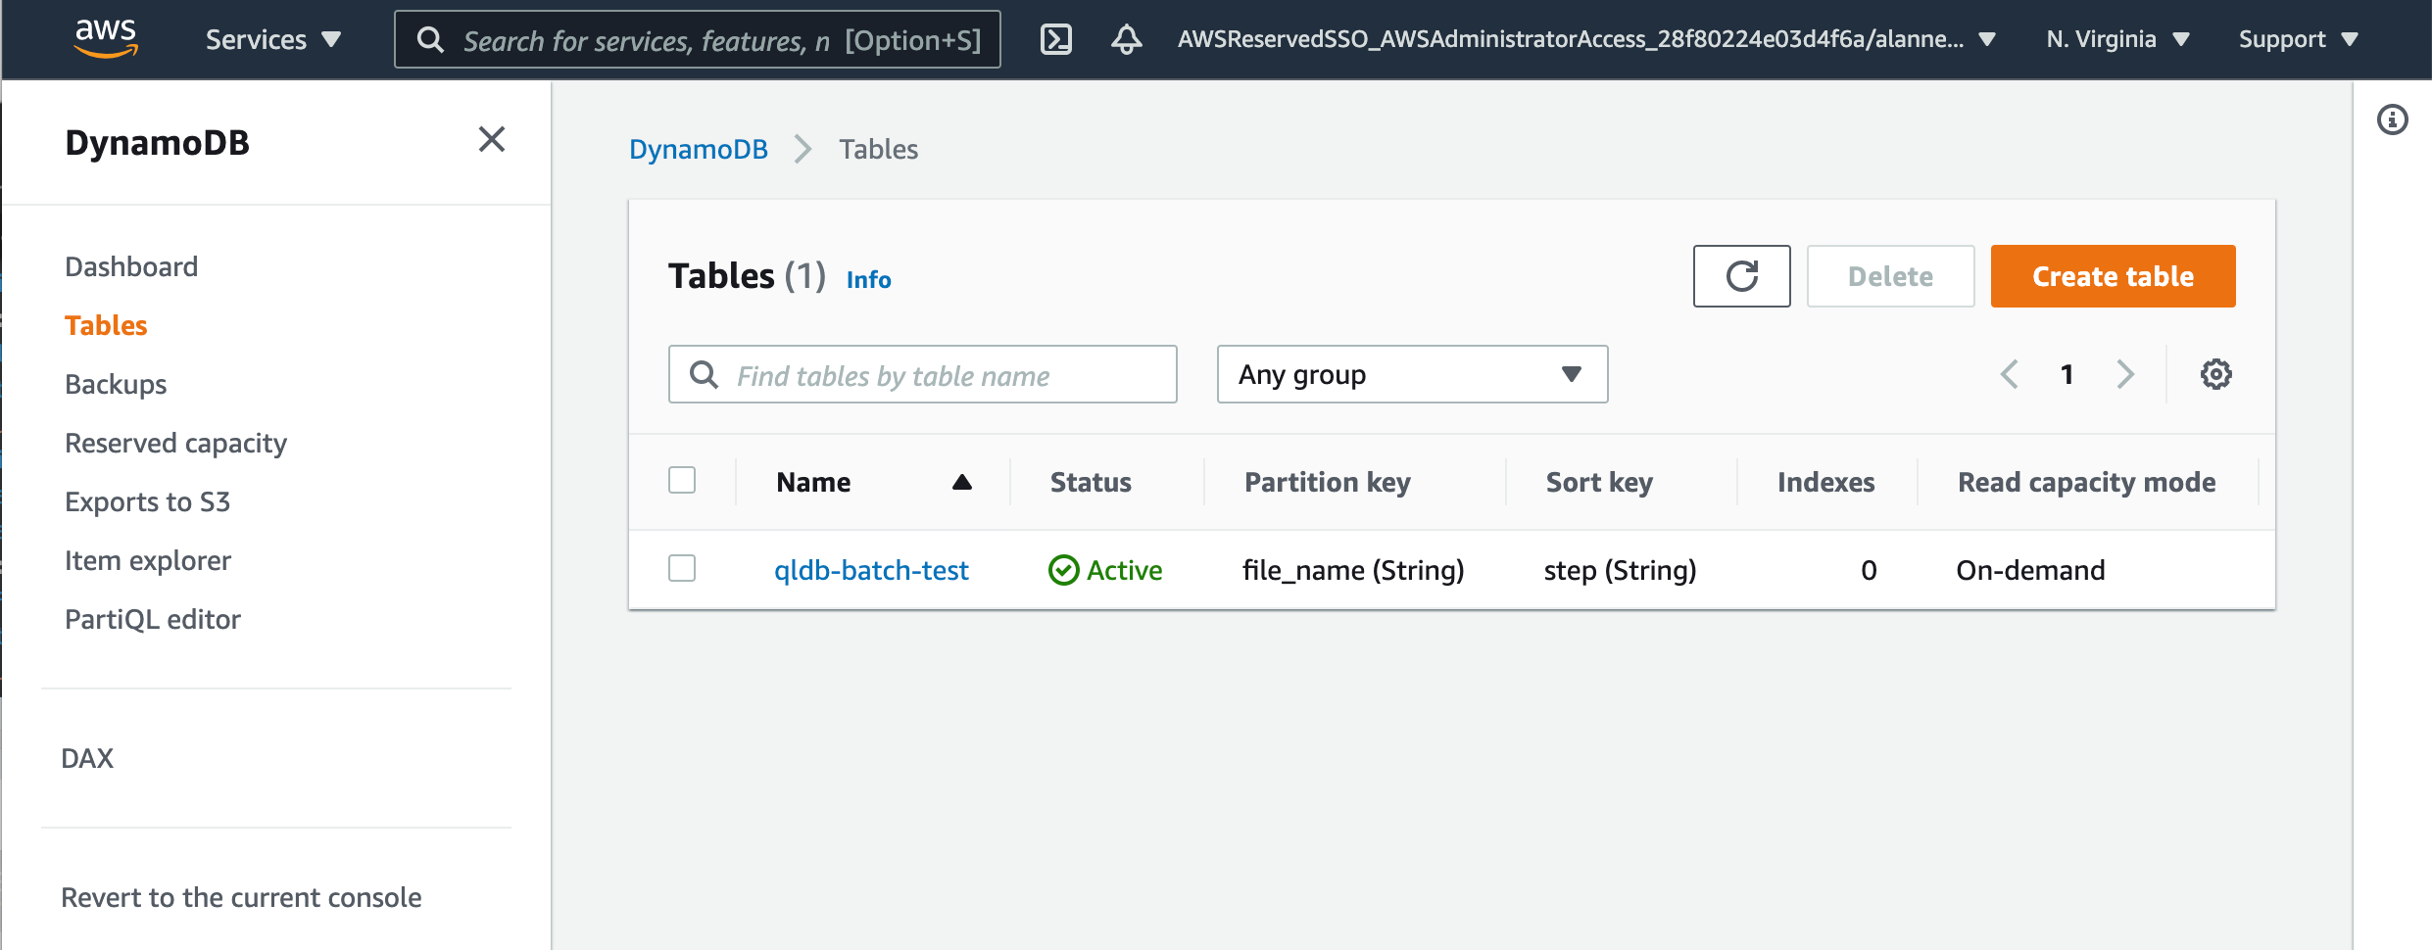Open Exports to S3 in sidebar
Viewport: 2432px width, 950px height.
pos(147,501)
